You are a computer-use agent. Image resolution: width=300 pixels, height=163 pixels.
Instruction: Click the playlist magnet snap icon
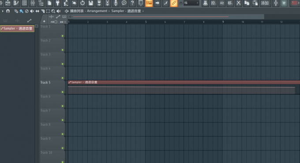click(8, 11)
